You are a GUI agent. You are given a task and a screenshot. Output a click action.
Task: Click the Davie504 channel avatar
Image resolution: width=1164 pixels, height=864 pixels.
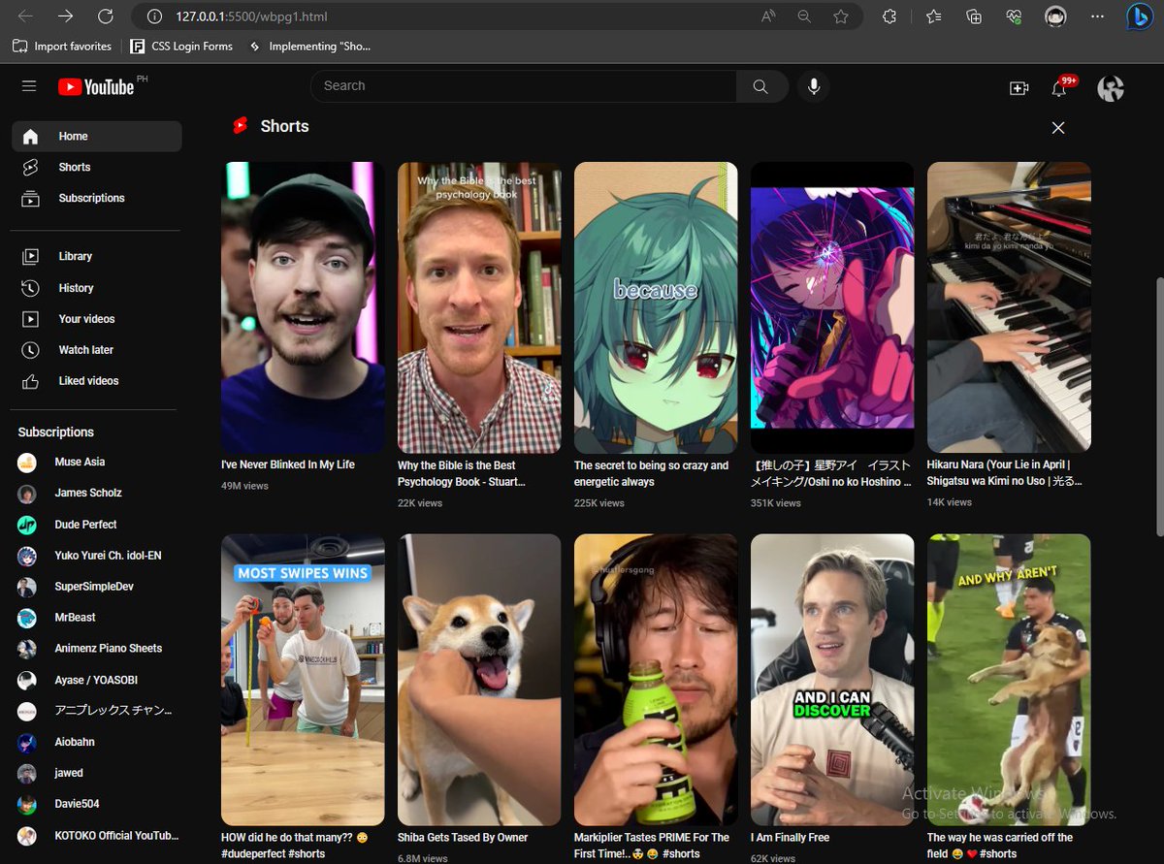(27, 805)
